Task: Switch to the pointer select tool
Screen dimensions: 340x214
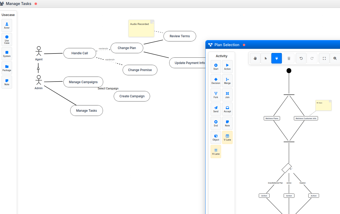Action: click(266, 58)
